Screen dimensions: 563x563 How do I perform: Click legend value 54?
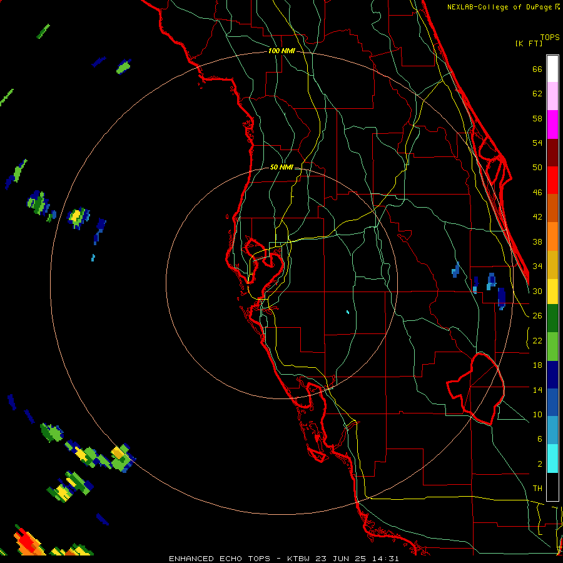[x=537, y=143]
